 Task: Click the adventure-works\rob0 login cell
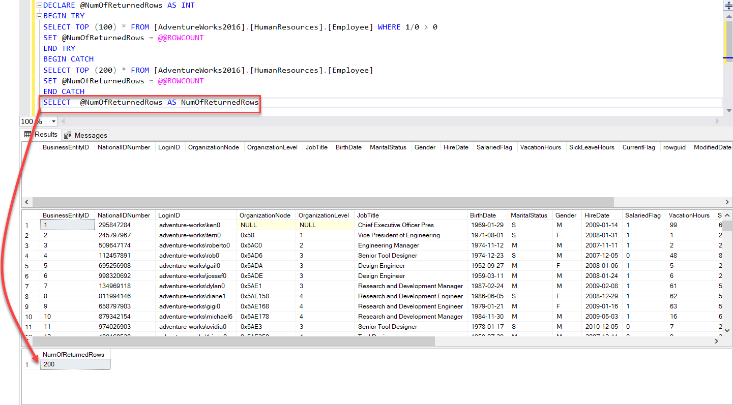pos(196,256)
